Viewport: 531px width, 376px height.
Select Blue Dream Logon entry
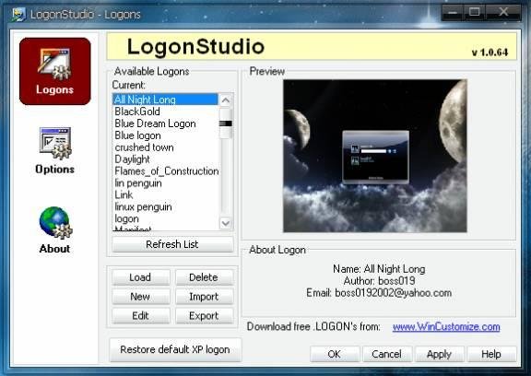tap(165, 123)
